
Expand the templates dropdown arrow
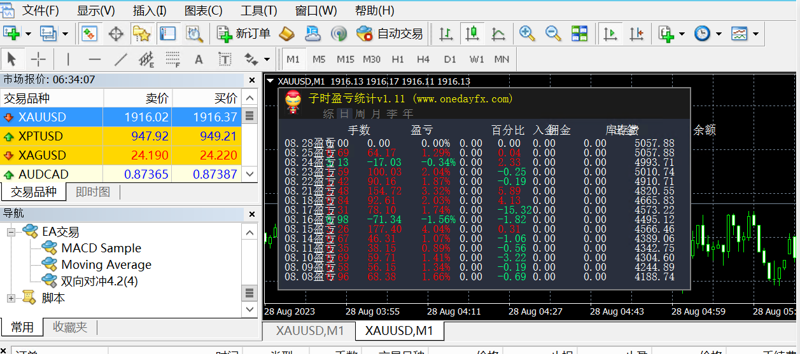[x=755, y=34]
